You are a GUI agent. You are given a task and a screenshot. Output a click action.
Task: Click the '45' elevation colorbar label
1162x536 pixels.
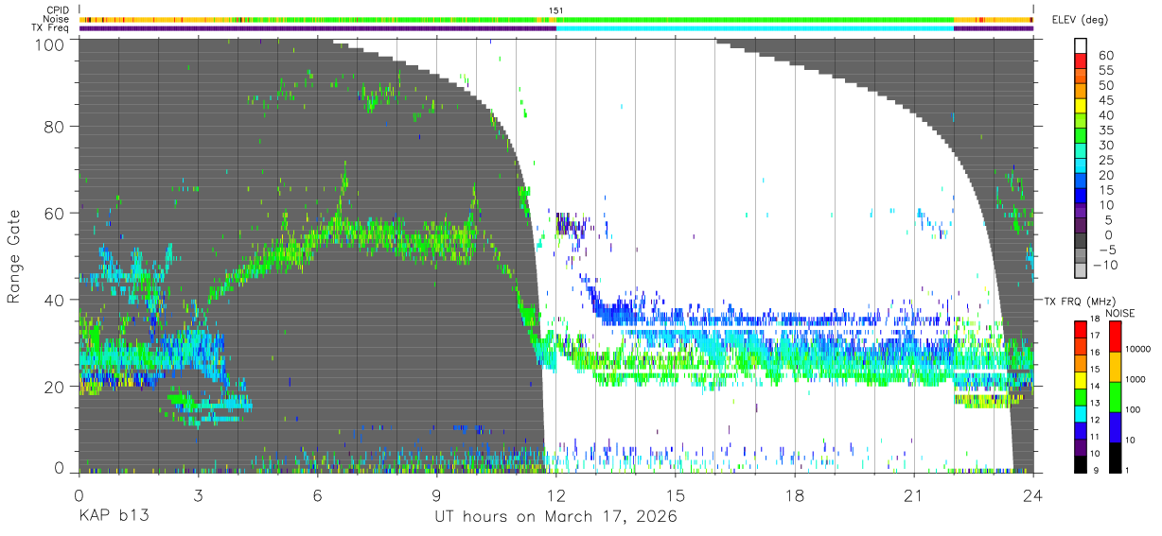(x=1105, y=100)
